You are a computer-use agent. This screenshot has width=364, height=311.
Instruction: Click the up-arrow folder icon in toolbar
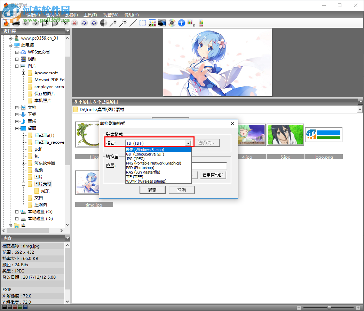pyautogui.click(x=45, y=23)
